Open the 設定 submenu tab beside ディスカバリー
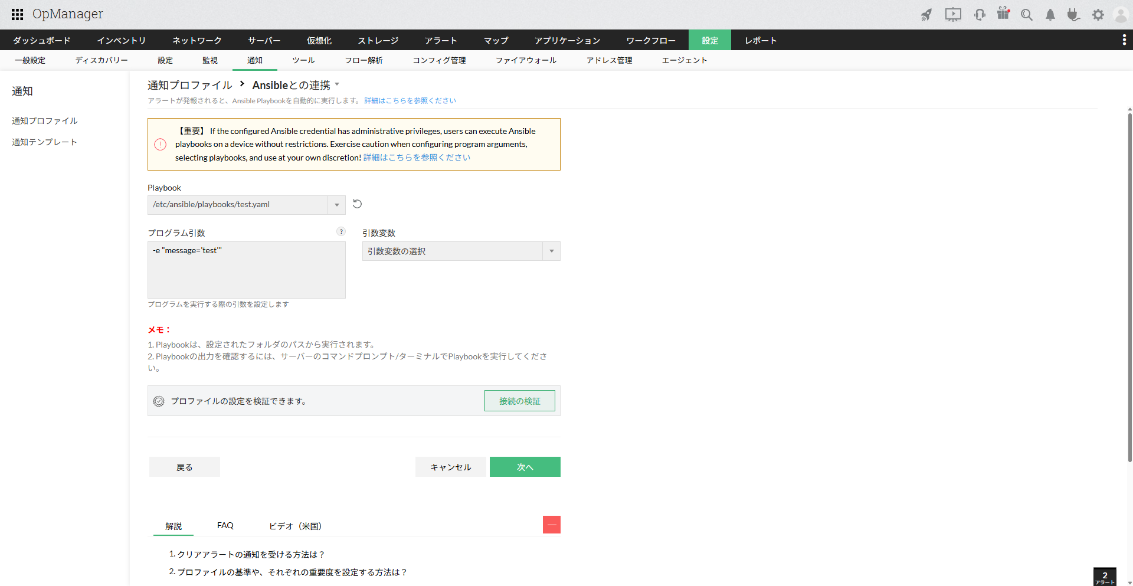Screen dimensions: 1133x586 [x=165, y=60]
